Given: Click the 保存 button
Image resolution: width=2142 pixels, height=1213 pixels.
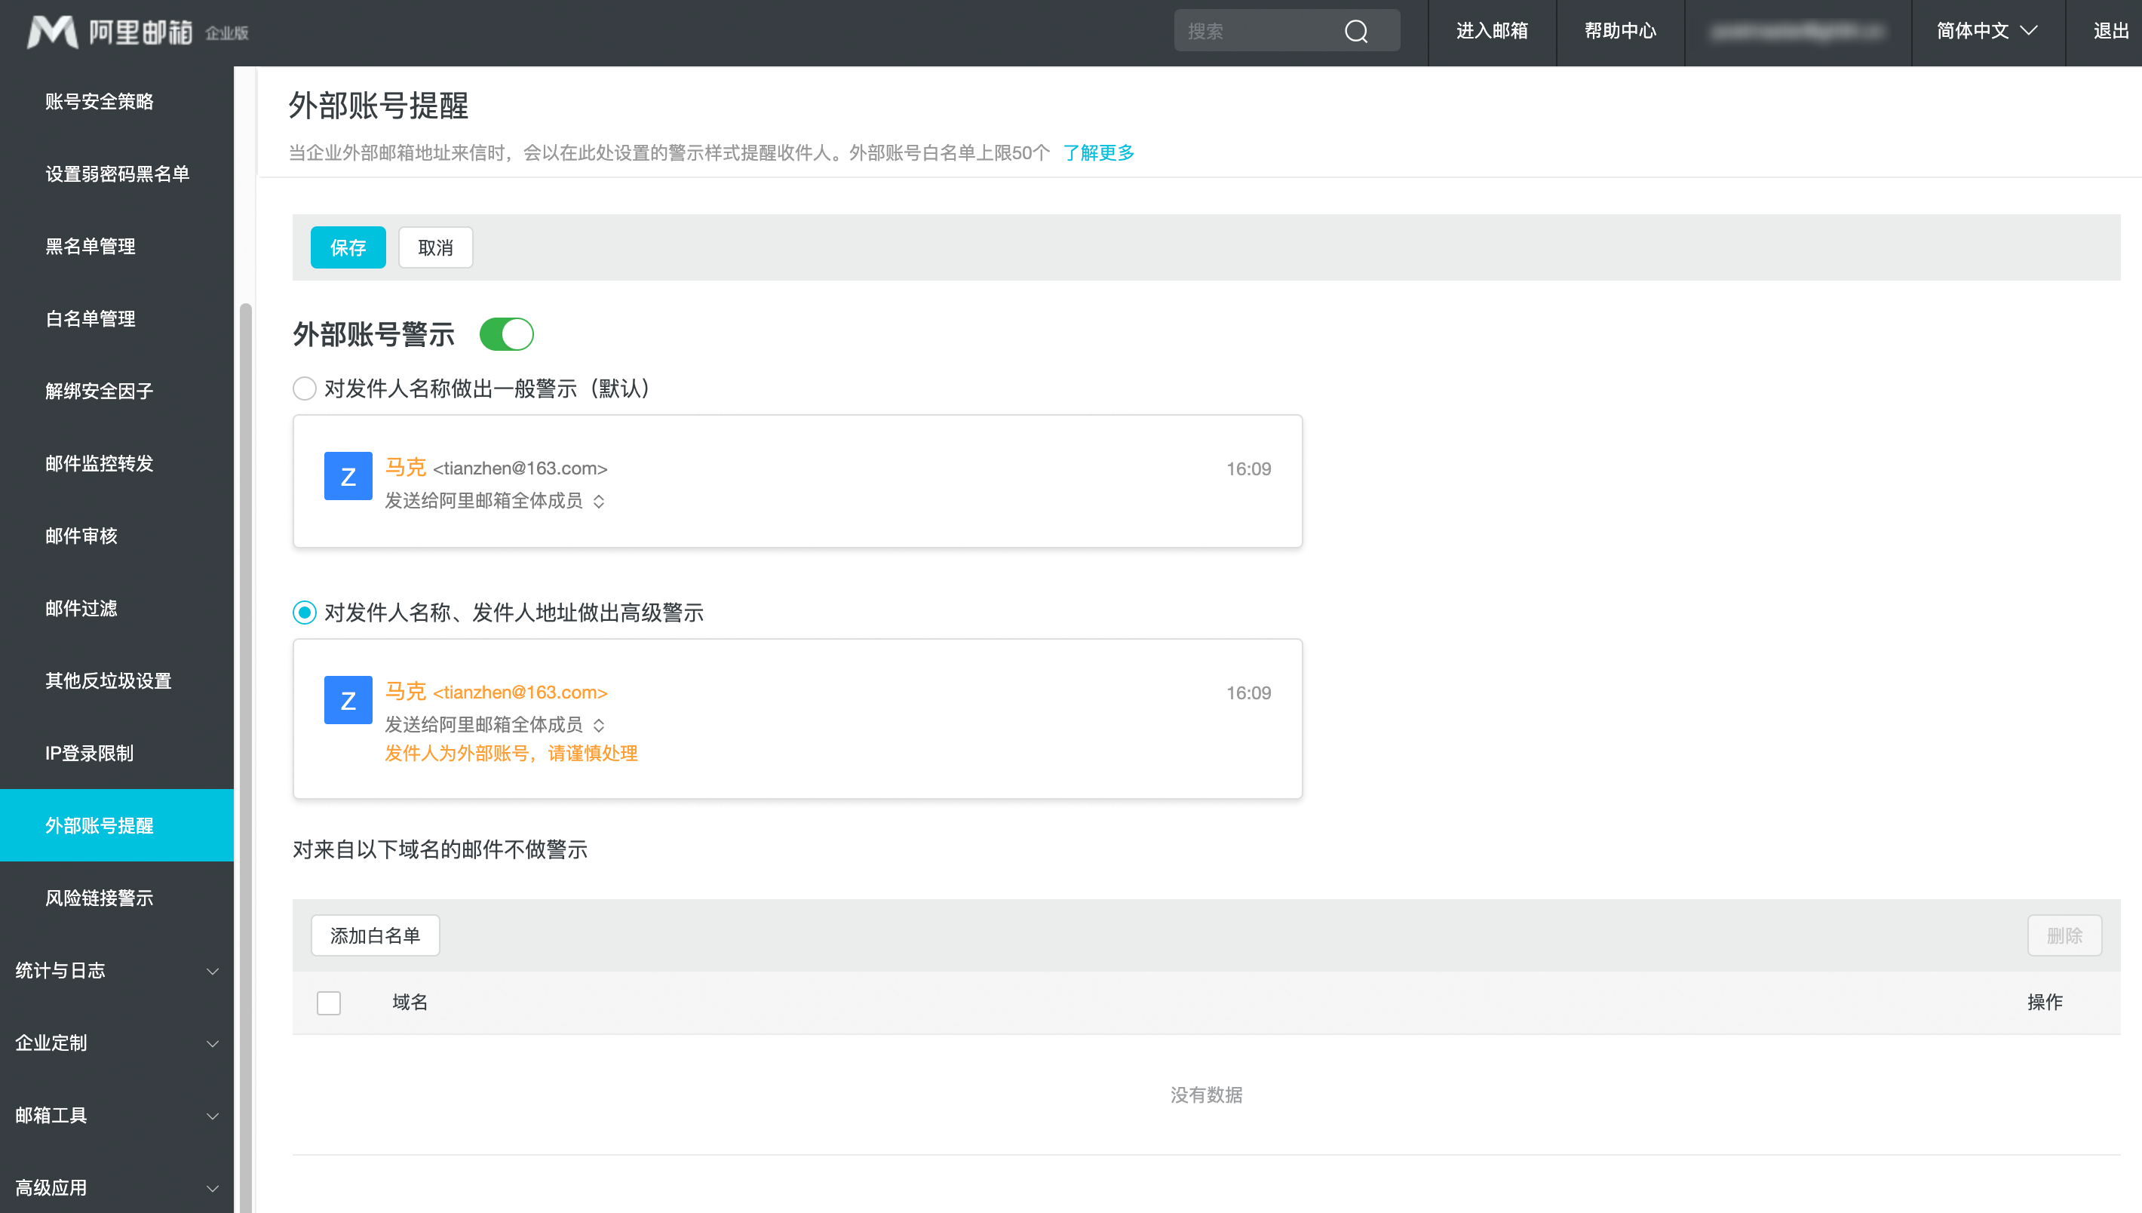Looking at the screenshot, I should click(x=348, y=247).
